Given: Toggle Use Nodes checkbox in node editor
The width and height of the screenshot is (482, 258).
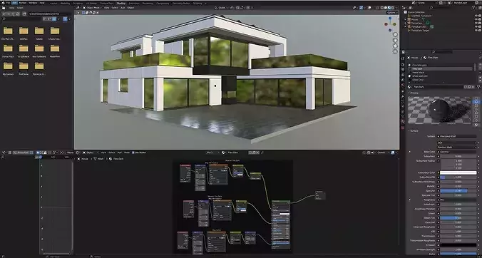Looking at the screenshot, I should tap(133, 153).
